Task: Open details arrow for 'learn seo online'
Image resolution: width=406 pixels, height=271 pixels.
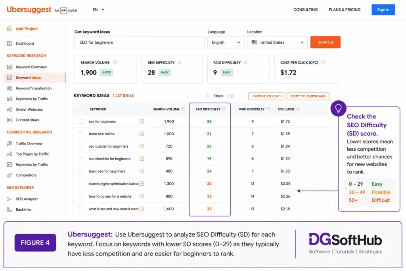Action: click(x=142, y=134)
